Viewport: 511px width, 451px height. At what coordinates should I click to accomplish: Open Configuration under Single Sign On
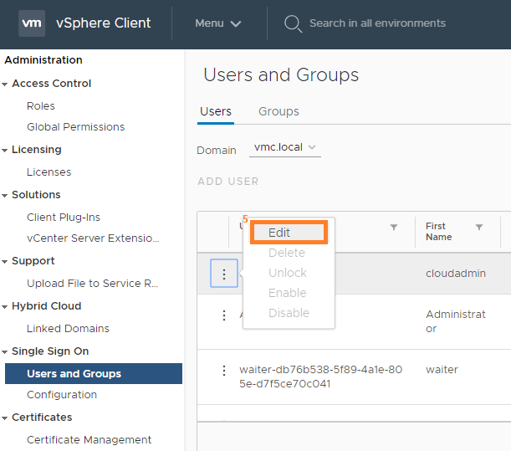pos(62,395)
